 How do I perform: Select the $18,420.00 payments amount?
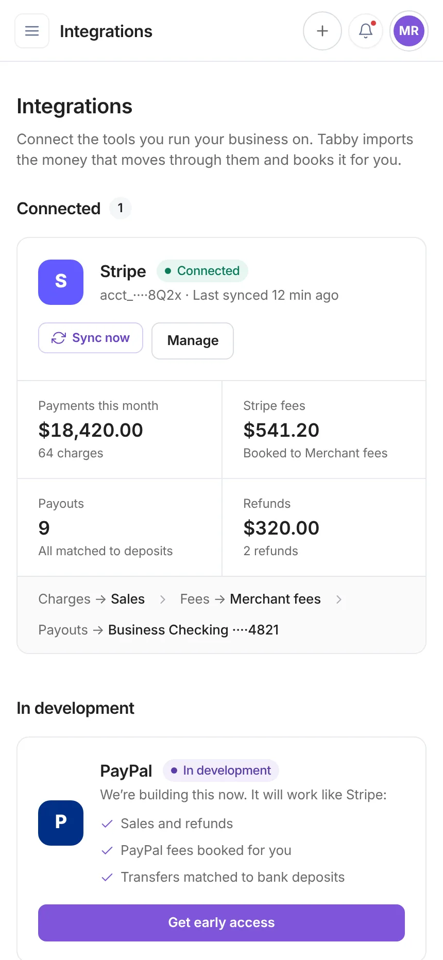[91, 430]
